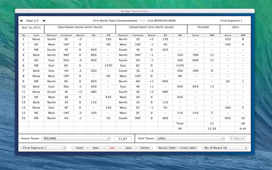Open the Visit Team USA1 dropdown
The width and height of the screenshot is (272, 170).
tap(190, 138)
